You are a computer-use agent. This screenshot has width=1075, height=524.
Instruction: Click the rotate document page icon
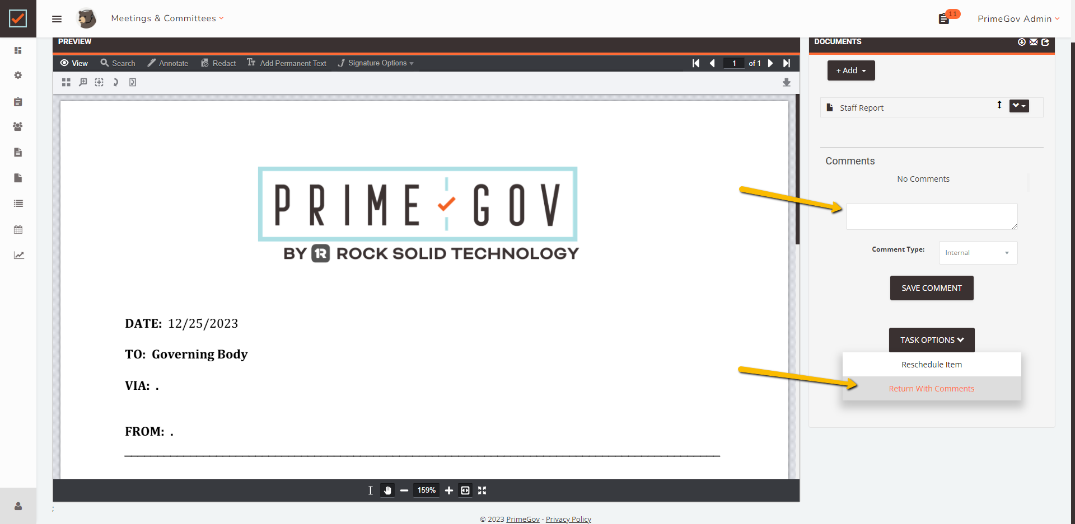point(133,82)
